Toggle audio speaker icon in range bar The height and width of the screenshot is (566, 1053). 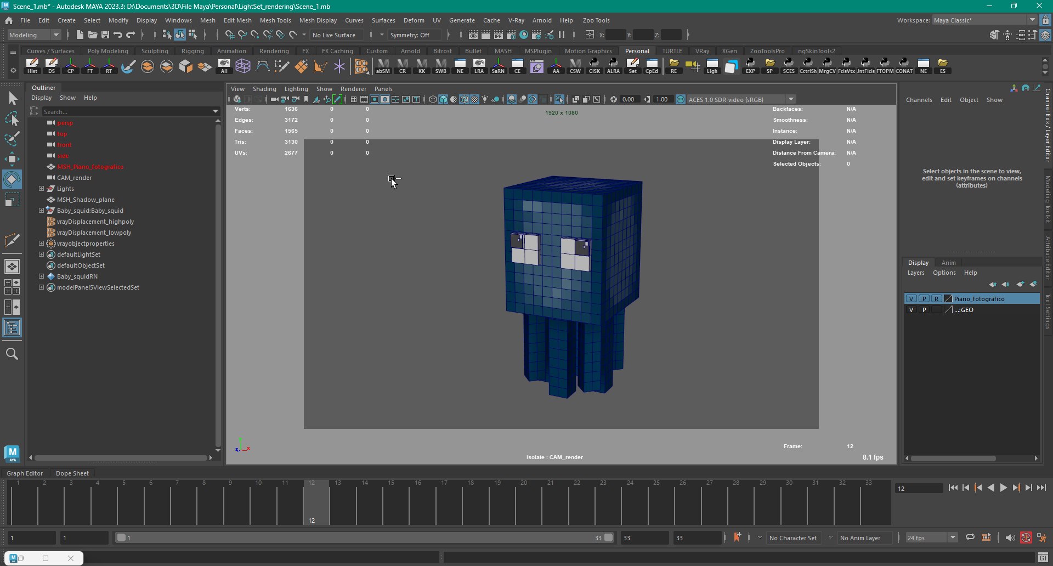1010,537
